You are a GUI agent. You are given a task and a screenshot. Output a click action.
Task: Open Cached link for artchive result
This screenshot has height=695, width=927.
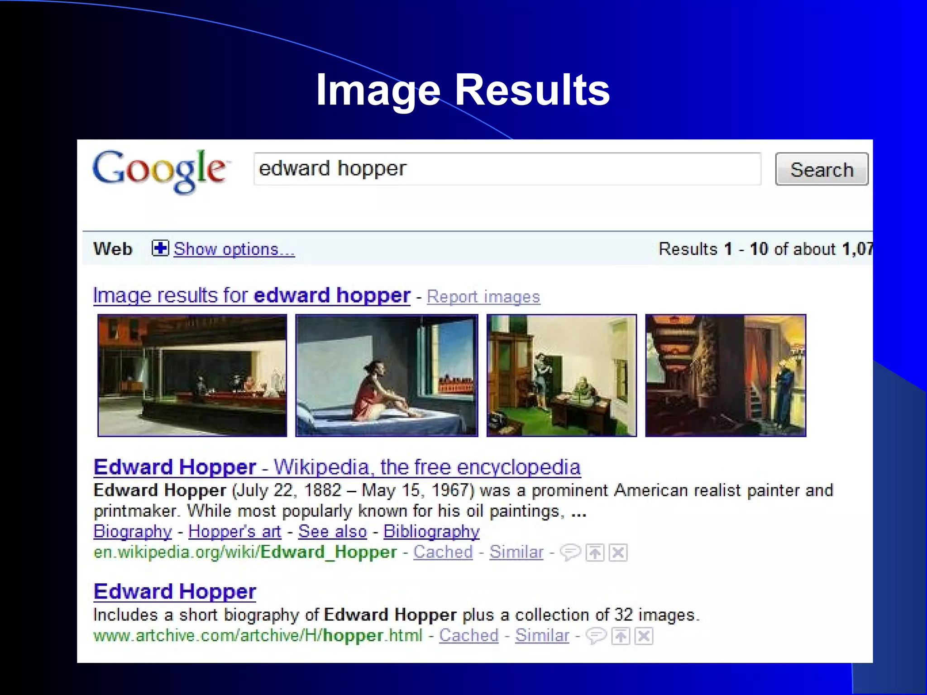tap(468, 636)
